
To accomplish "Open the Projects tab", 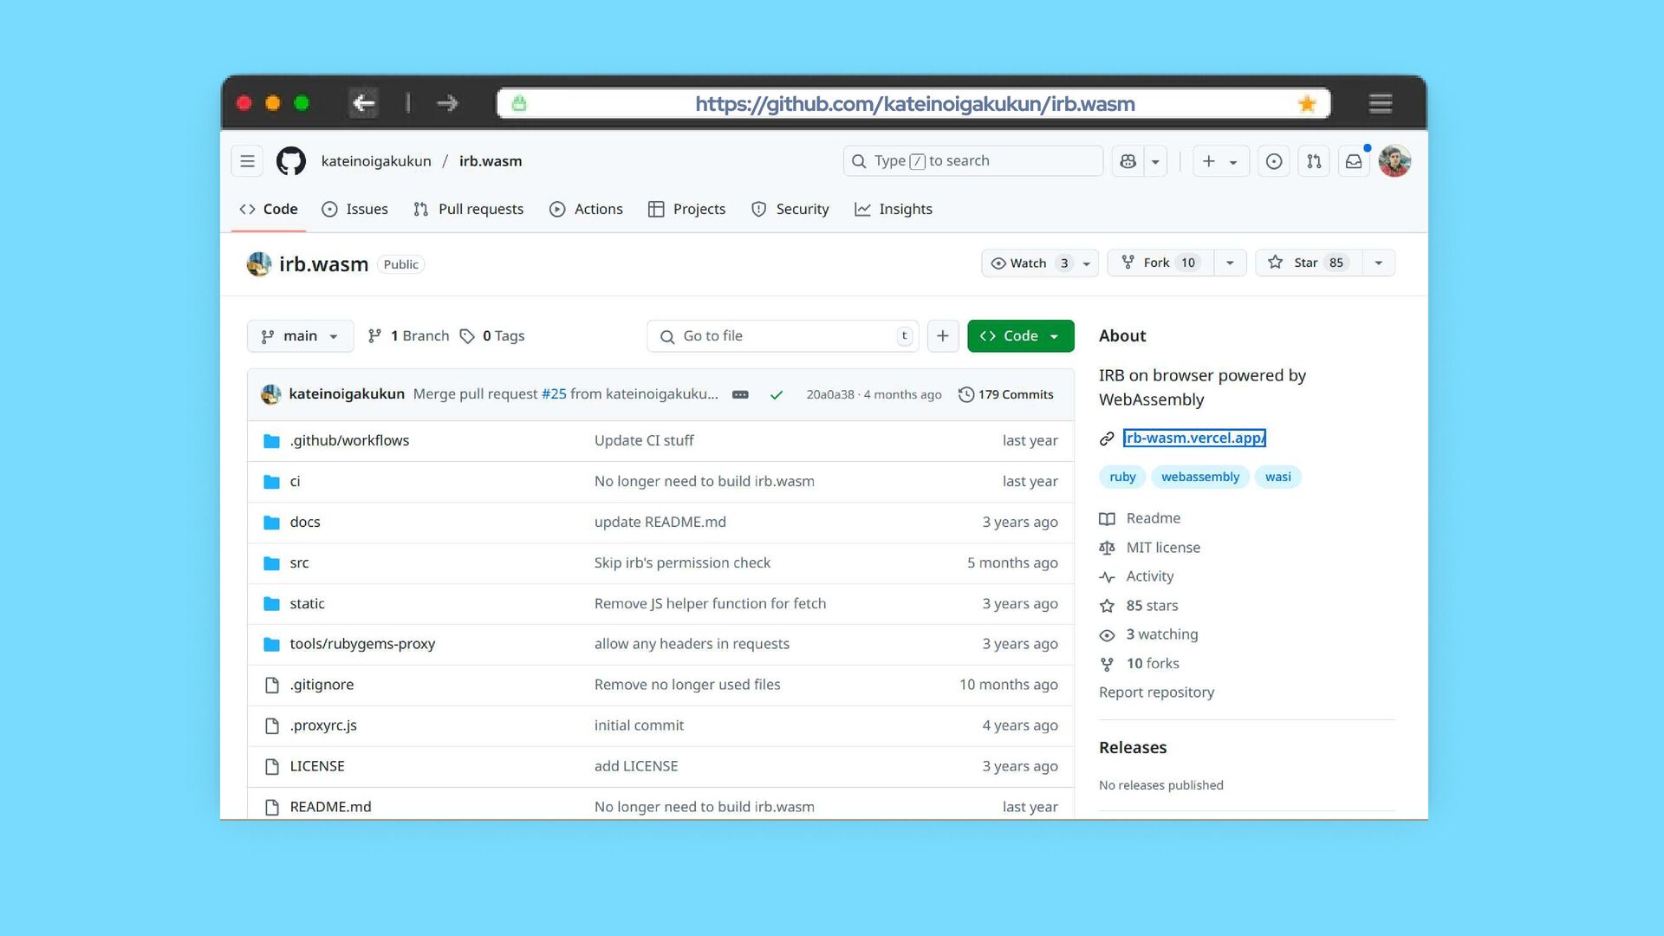I will [686, 210].
